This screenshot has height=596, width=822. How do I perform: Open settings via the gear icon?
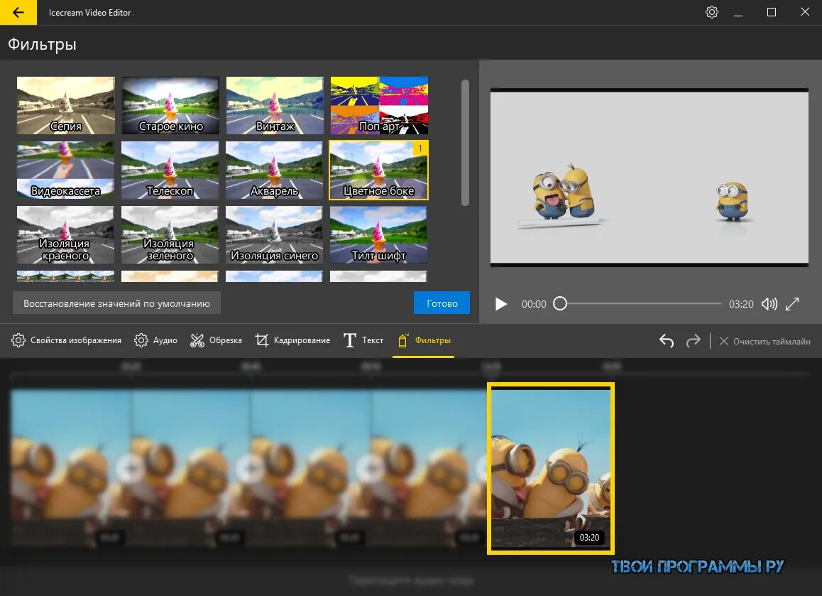(x=711, y=12)
